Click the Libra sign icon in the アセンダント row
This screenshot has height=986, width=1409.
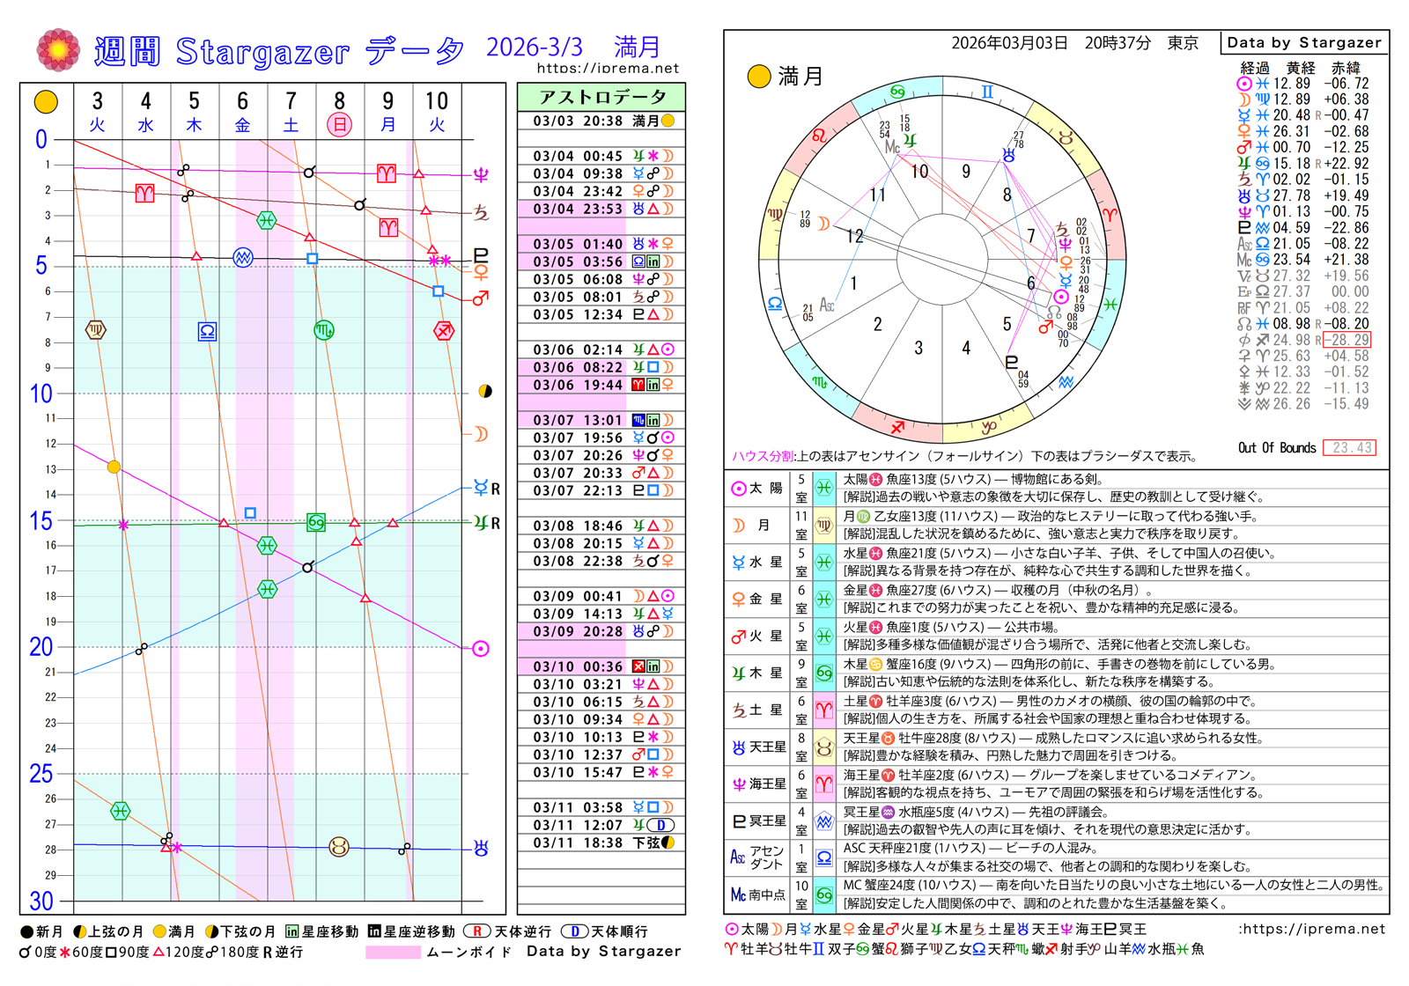pyautogui.click(x=824, y=857)
